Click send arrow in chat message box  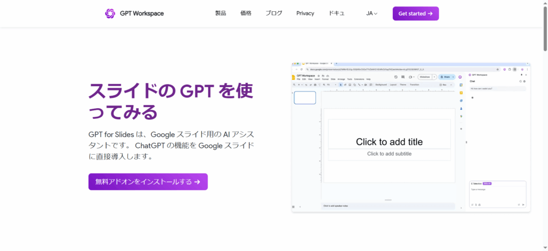click(x=523, y=205)
